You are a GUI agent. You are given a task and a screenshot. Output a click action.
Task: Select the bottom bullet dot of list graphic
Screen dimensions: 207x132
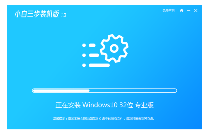click(x=84, y=65)
